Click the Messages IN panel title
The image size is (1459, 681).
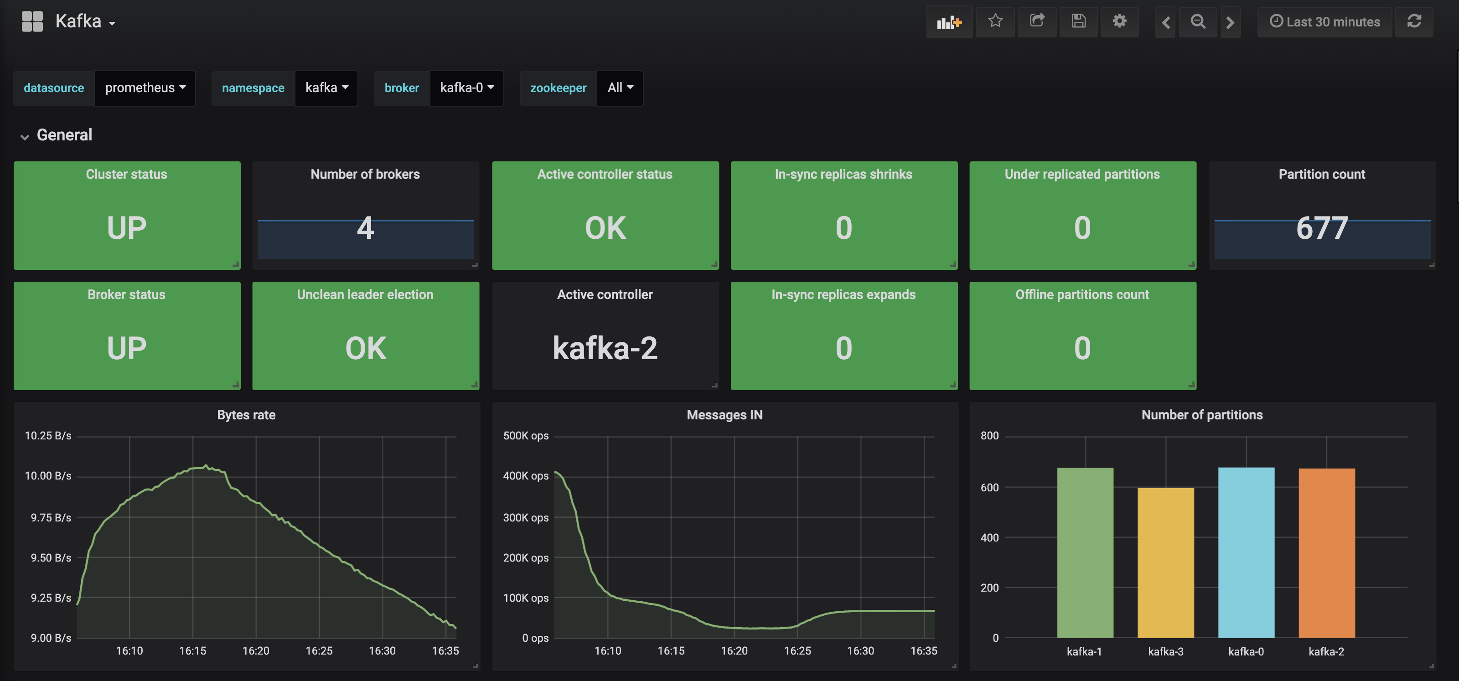(x=724, y=415)
